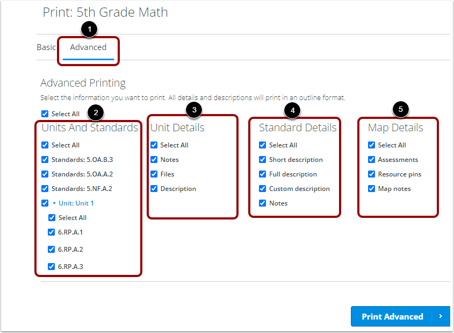454x333 pixels.
Task: Toggle Select All inside Unit 1
Action: tap(52, 217)
